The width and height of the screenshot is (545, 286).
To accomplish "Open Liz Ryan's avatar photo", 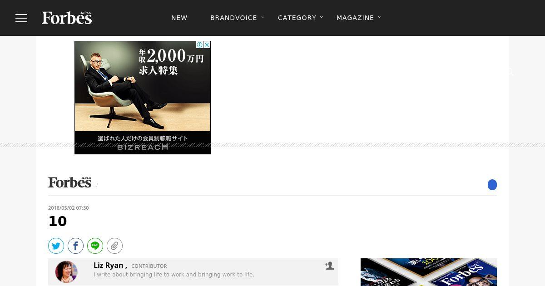I will pyautogui.click(x=66, y=272).
